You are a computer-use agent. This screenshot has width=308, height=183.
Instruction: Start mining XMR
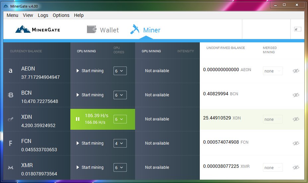click(90, 167)
